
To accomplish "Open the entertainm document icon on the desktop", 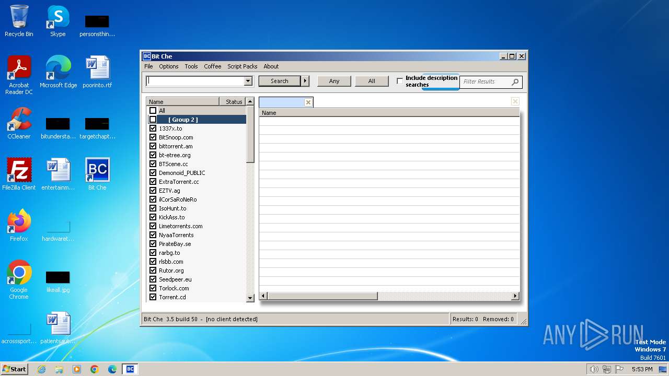I will click(x=58, y=174).
